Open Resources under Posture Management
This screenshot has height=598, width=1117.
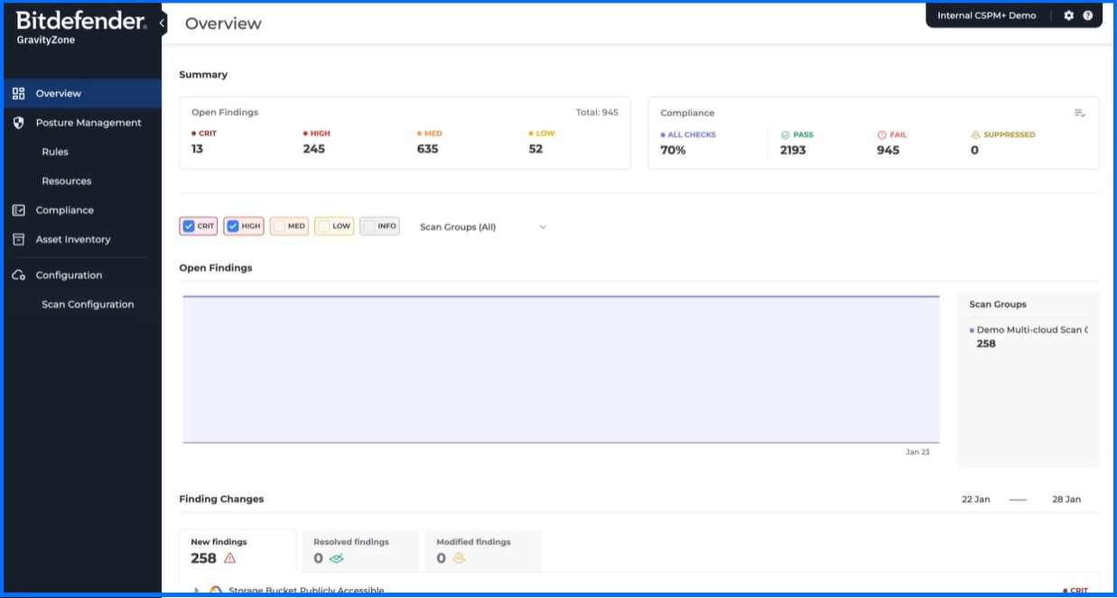(67, 181)
